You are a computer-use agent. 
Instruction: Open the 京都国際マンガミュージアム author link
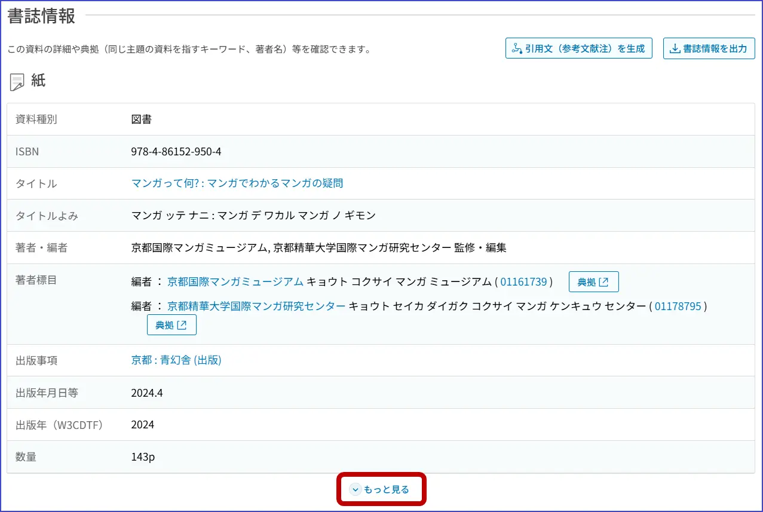[235, 281]
